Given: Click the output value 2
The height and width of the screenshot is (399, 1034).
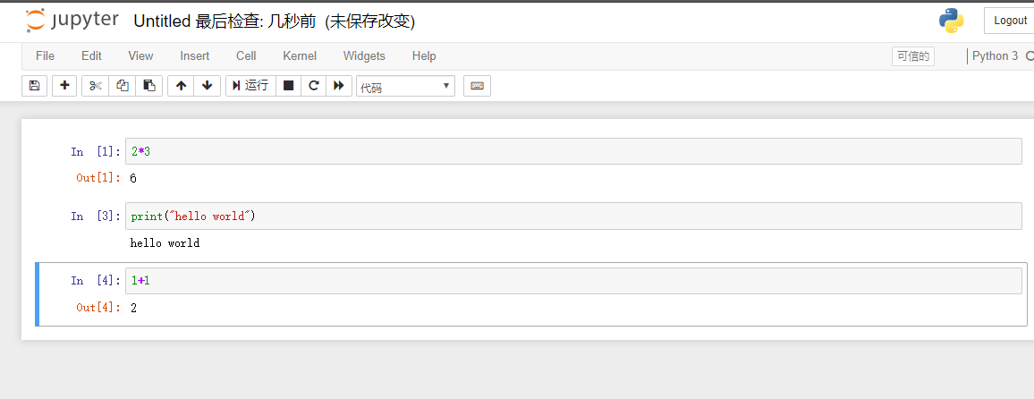Looking at the screenshot, I should click(x=133, y=308).
